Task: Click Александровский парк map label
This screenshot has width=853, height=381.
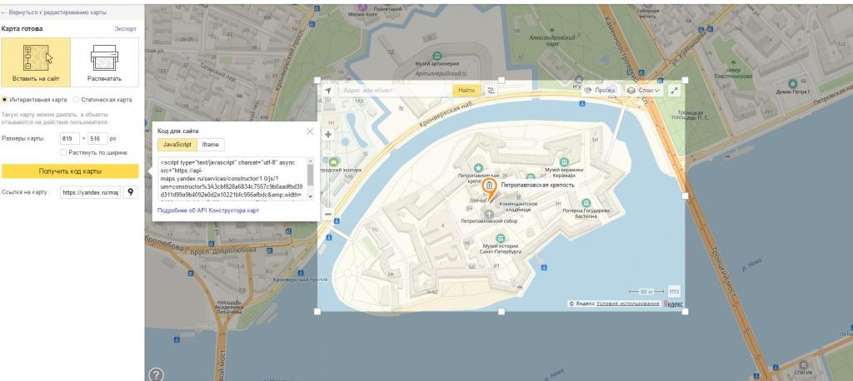Action: pos(554,42)
